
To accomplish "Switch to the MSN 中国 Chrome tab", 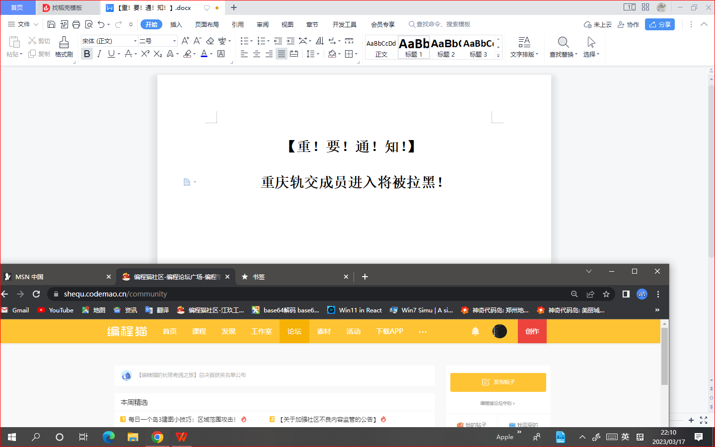I will [58, 277].
